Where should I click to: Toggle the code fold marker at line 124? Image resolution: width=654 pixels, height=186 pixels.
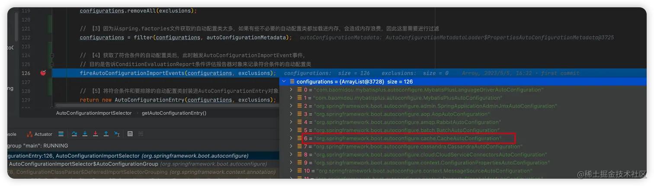tap(52, 55)
